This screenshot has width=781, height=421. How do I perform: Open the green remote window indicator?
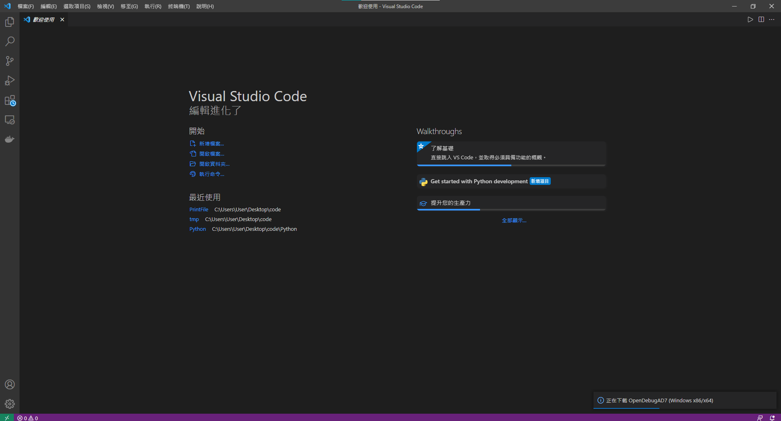coord(7,418)
